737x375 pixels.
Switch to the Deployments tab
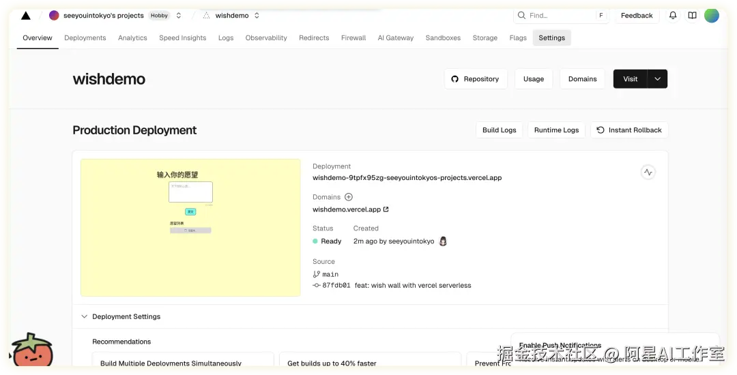[85, 38]
